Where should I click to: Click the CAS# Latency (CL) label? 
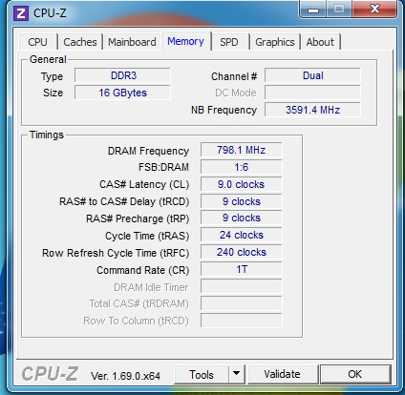(144, 184)
